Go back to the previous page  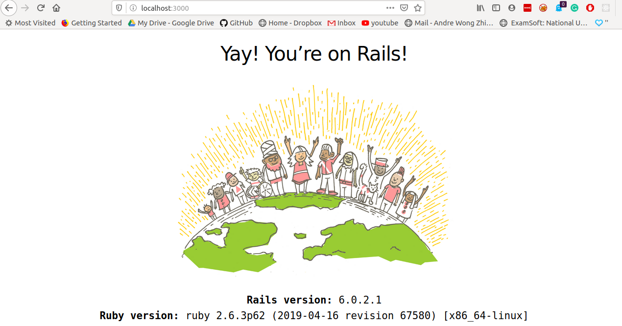(x=9, y=8)
